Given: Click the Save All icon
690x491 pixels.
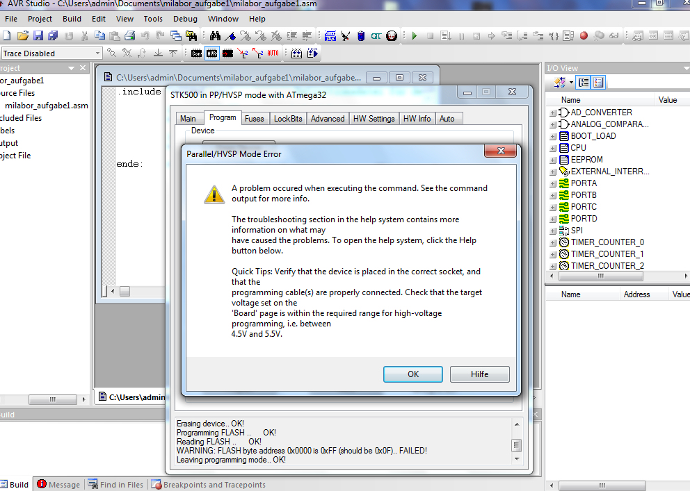Looking at the screenshot, I should coord(54,36).
